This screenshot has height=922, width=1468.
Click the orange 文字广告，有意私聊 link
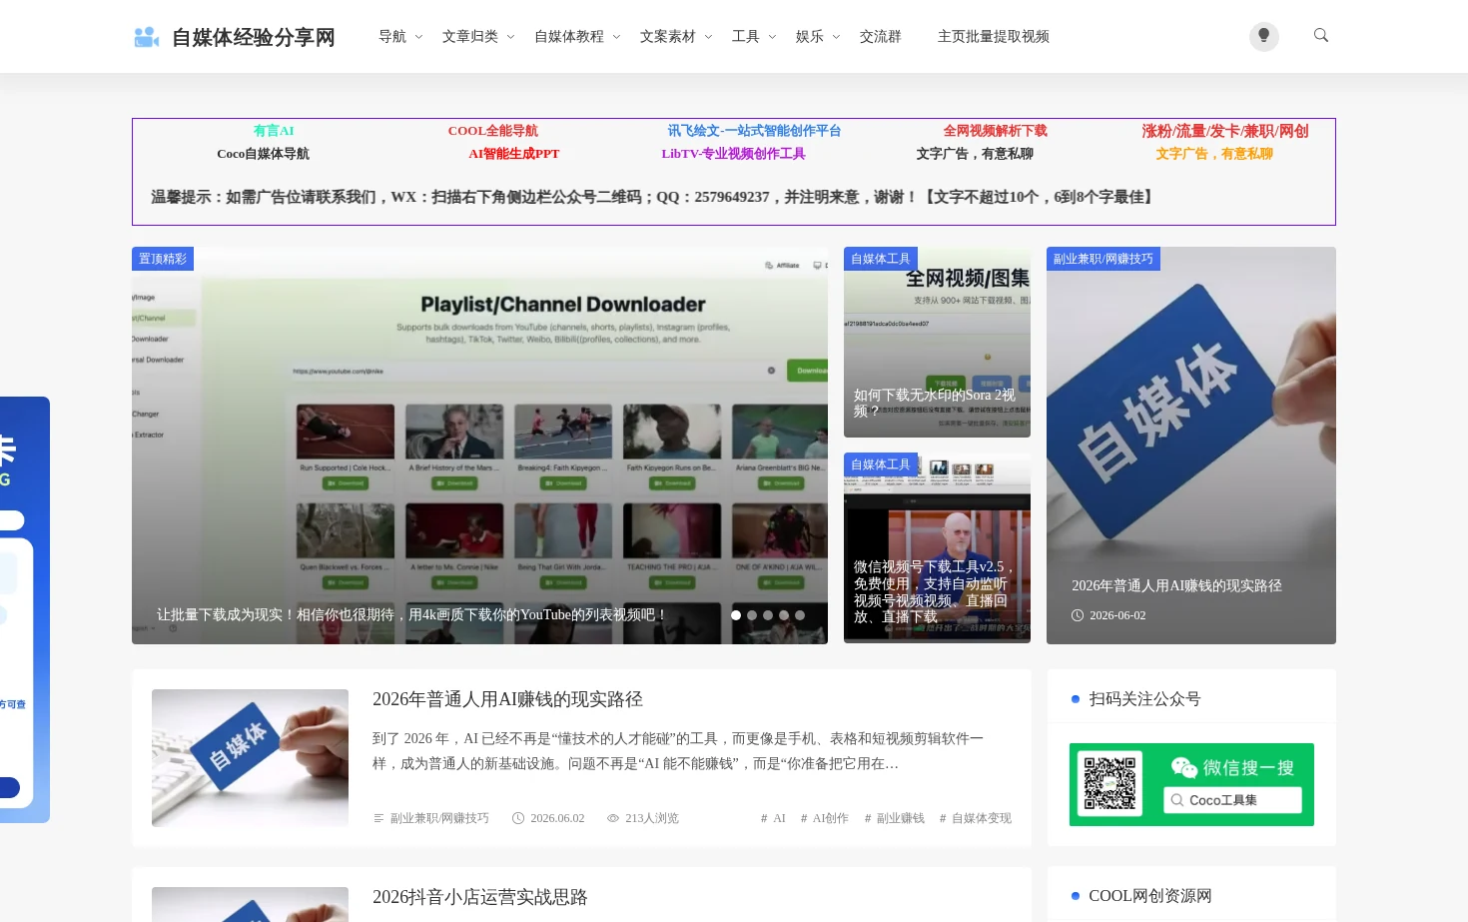pos(1214,154)
